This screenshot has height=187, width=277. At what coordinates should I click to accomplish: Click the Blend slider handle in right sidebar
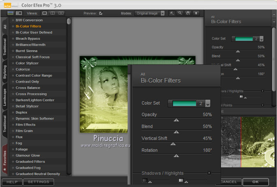click(238, 60)
